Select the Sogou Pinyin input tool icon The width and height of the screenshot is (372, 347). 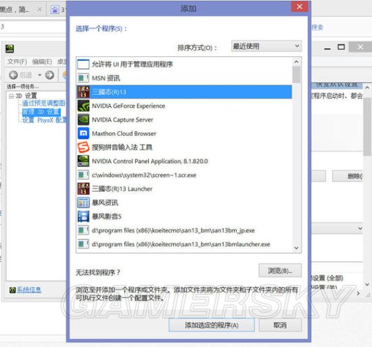[x=83, y=147]
